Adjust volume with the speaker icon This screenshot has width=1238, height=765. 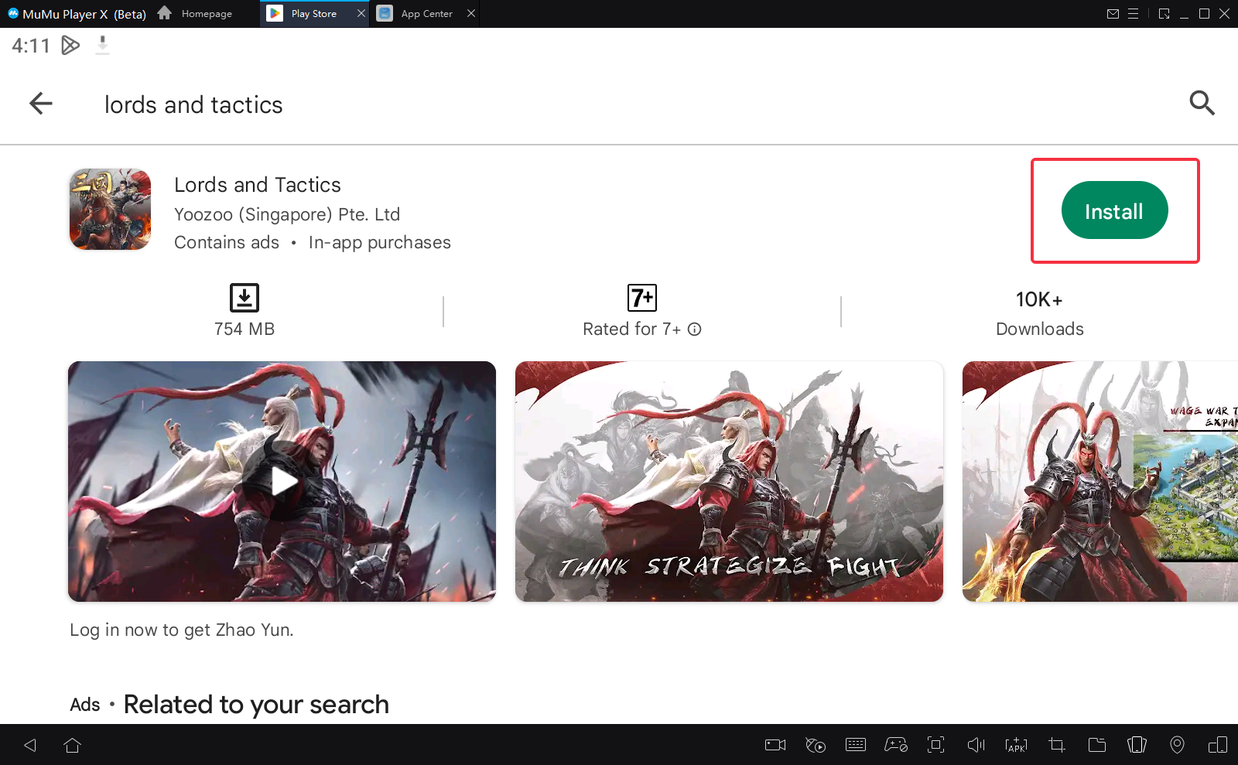tap(976, 745)
